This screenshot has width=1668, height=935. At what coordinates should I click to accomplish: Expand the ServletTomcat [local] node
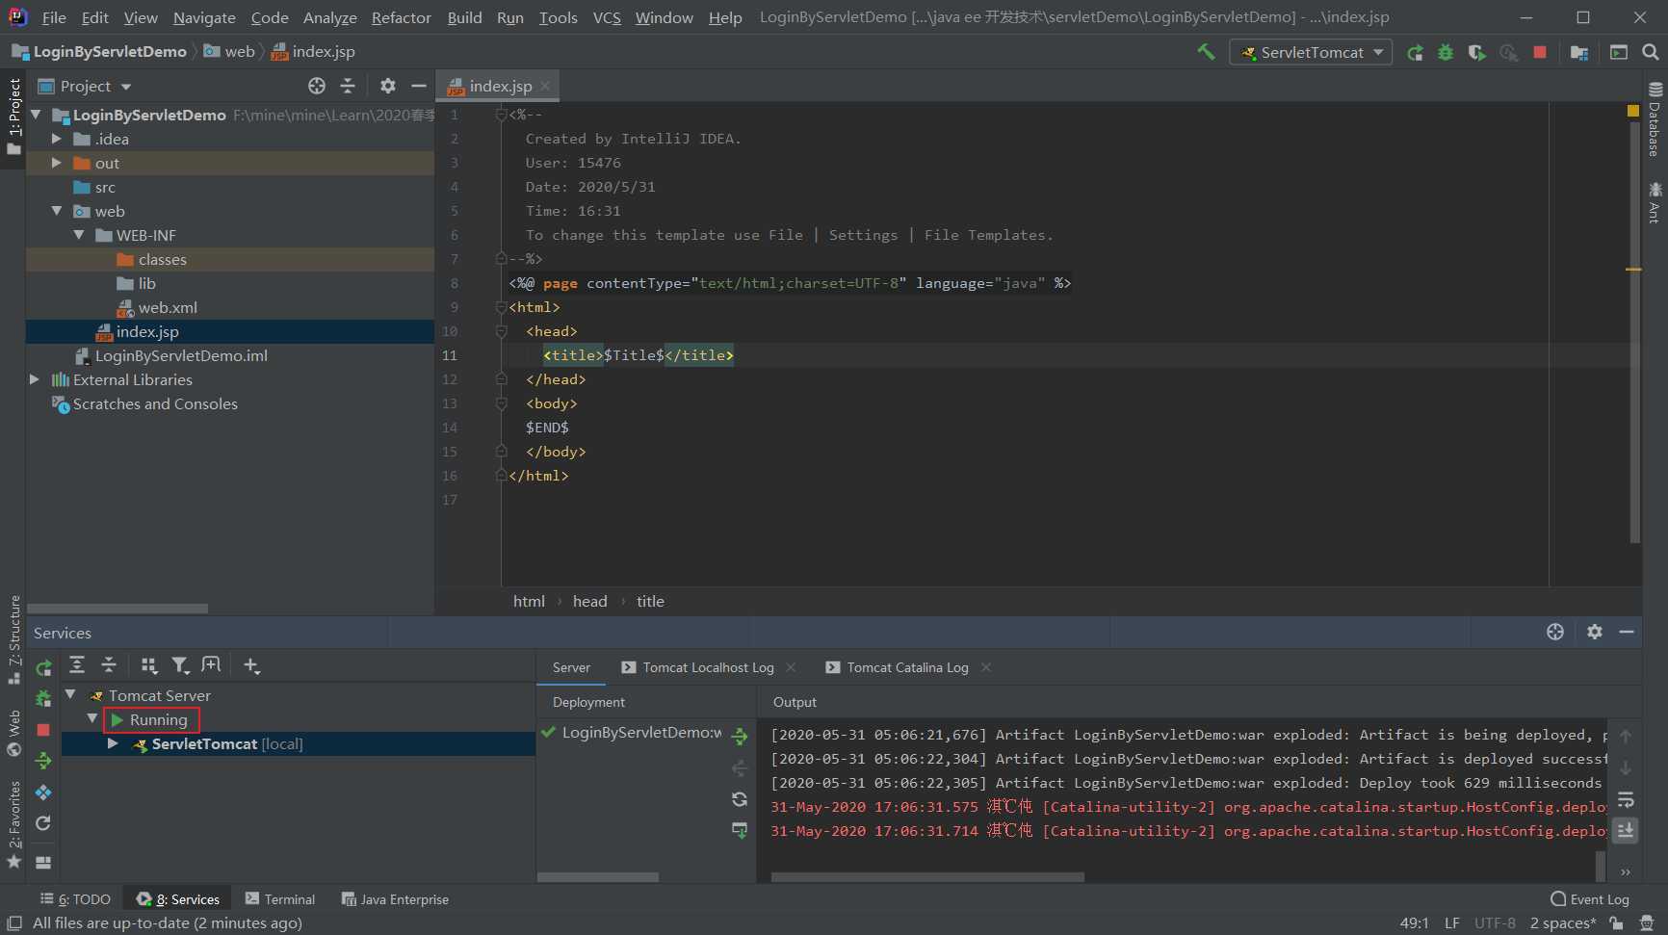coord(113,743)
